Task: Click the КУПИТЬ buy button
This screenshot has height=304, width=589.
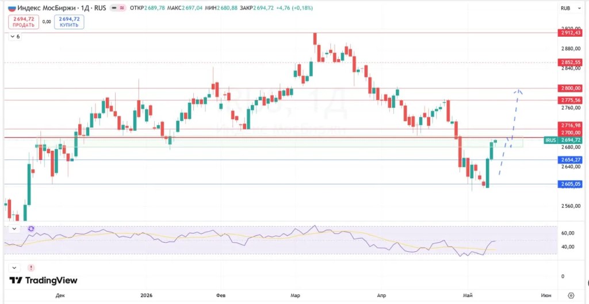Action: pos(69,22)
